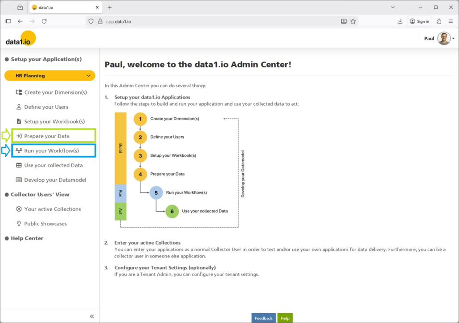Select Run your Workflow(s) menu item
The height and width of the screenshot is (323, 459).
pyautogui.click(x=51, y=151)
